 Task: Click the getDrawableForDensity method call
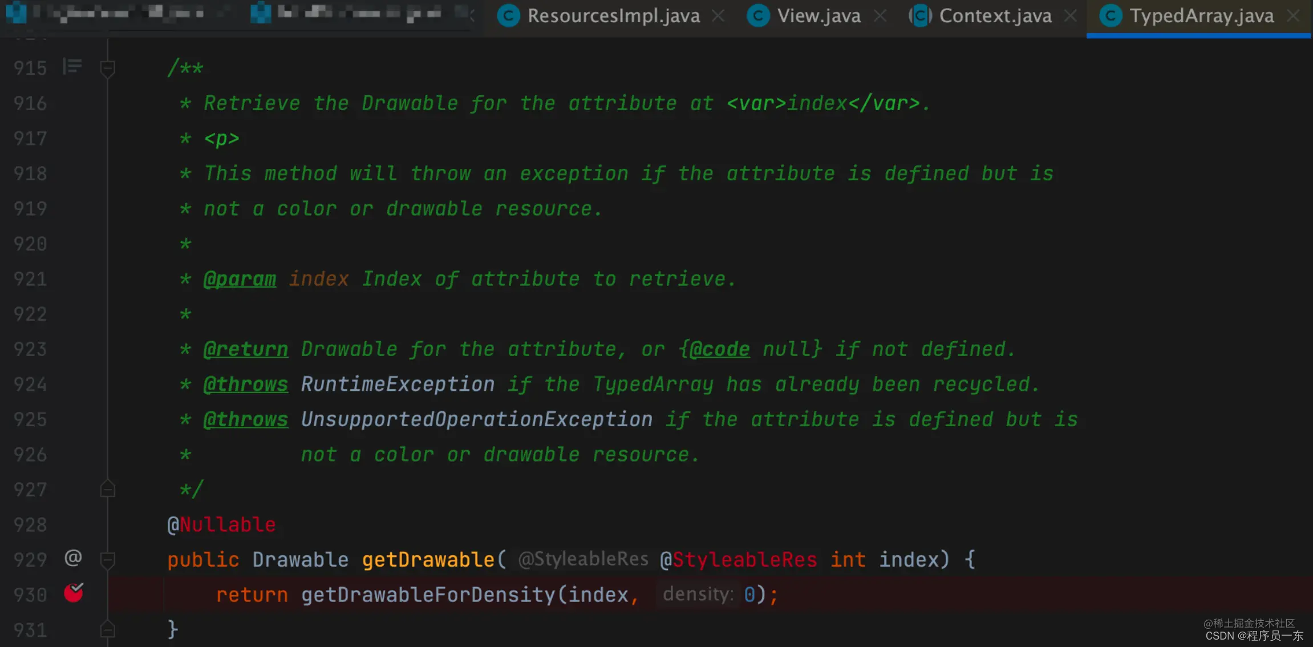tap(428, 595)
